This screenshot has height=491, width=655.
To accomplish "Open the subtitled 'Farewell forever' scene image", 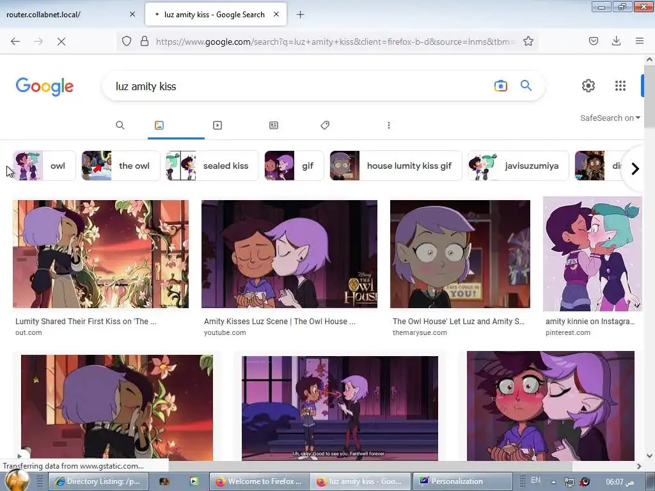I will coord(340,408).
